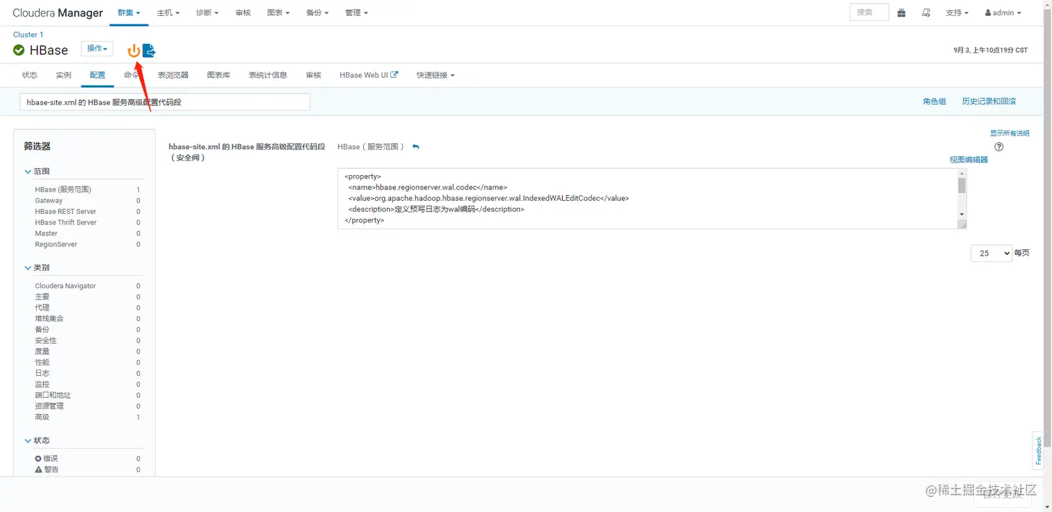
Task: Open the 群集 dropdown menu
Action: point(129,13)
